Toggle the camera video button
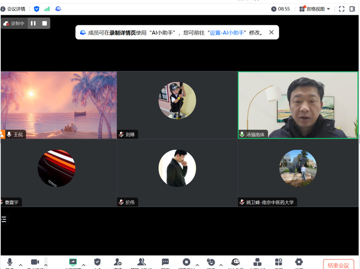 click(35, 262)
